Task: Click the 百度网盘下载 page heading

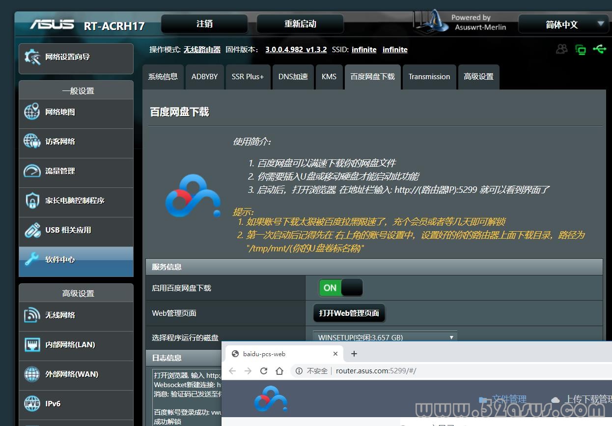Action: [x=179, y=112]
